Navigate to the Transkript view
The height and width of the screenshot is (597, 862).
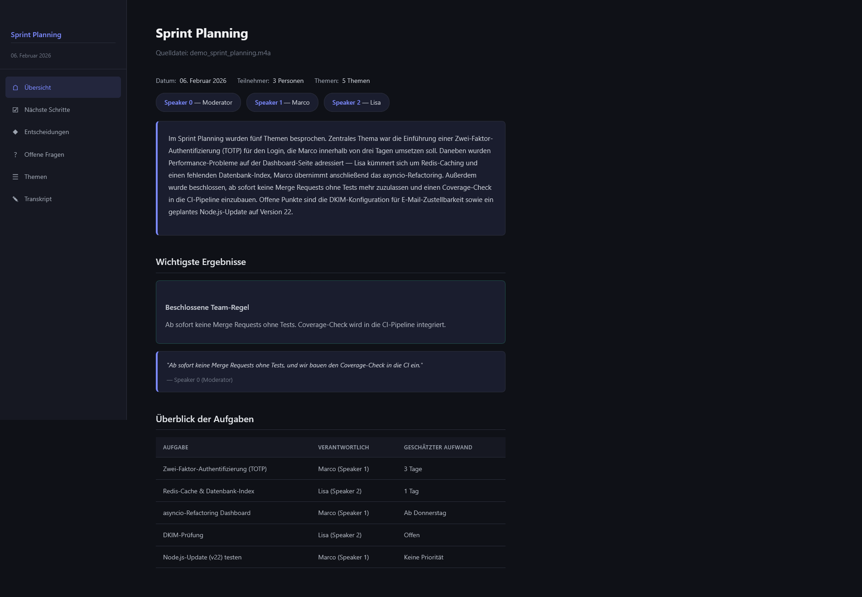38,199
